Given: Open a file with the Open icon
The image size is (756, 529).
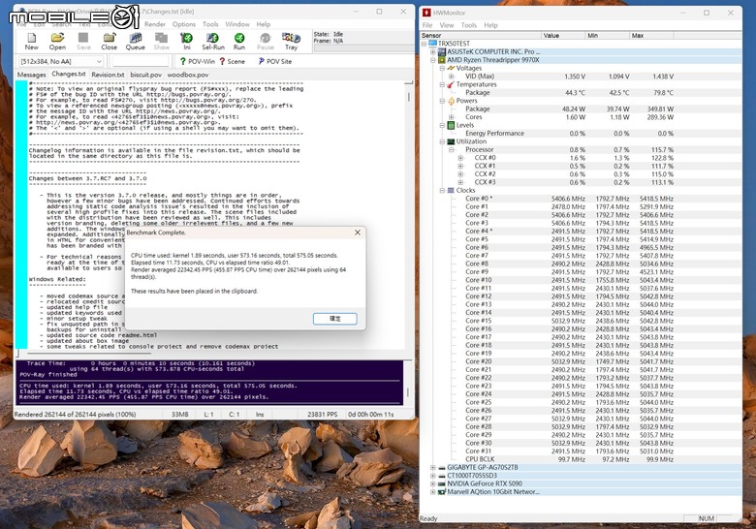Looking at the screenshot, I should click(x=57, y=42).
